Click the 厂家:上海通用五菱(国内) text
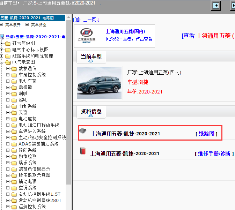 (x=154, y=73)
